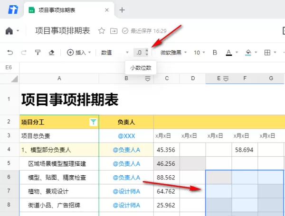Select column D header
The height and width of the screenshot is (216, 285).
click(193, 78)
